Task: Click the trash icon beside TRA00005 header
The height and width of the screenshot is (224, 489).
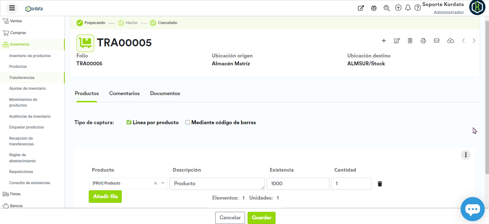Action: coord(410,41)
